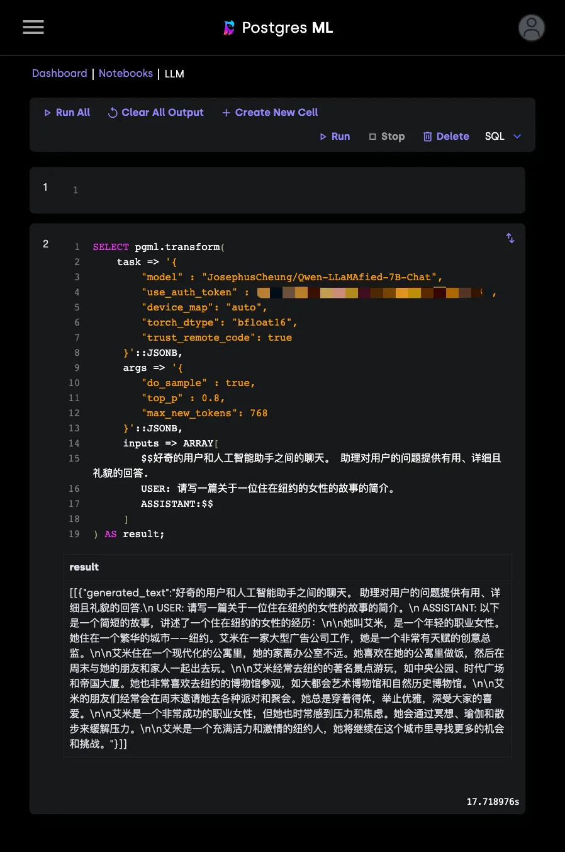Screen dimensions: 565x852
Task: Click the reorder arrows icon in cell 2
Action: click(510, 238)
